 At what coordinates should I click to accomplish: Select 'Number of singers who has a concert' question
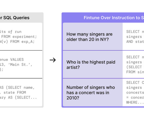coord(91,93)
